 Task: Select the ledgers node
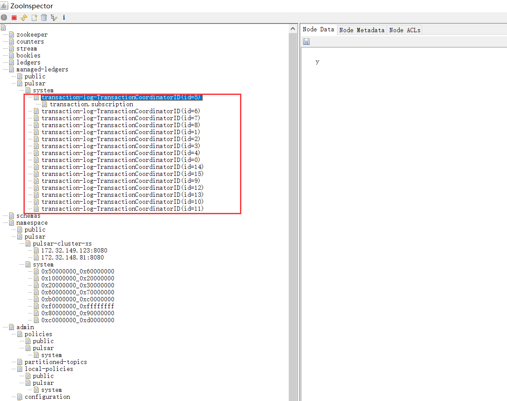point(28,62)
